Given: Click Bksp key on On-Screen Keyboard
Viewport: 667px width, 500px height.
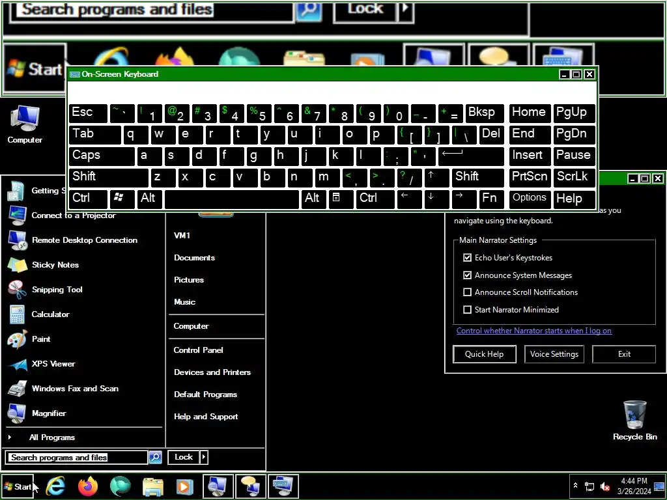Looking at the screenshot, I should coord(485,113).
